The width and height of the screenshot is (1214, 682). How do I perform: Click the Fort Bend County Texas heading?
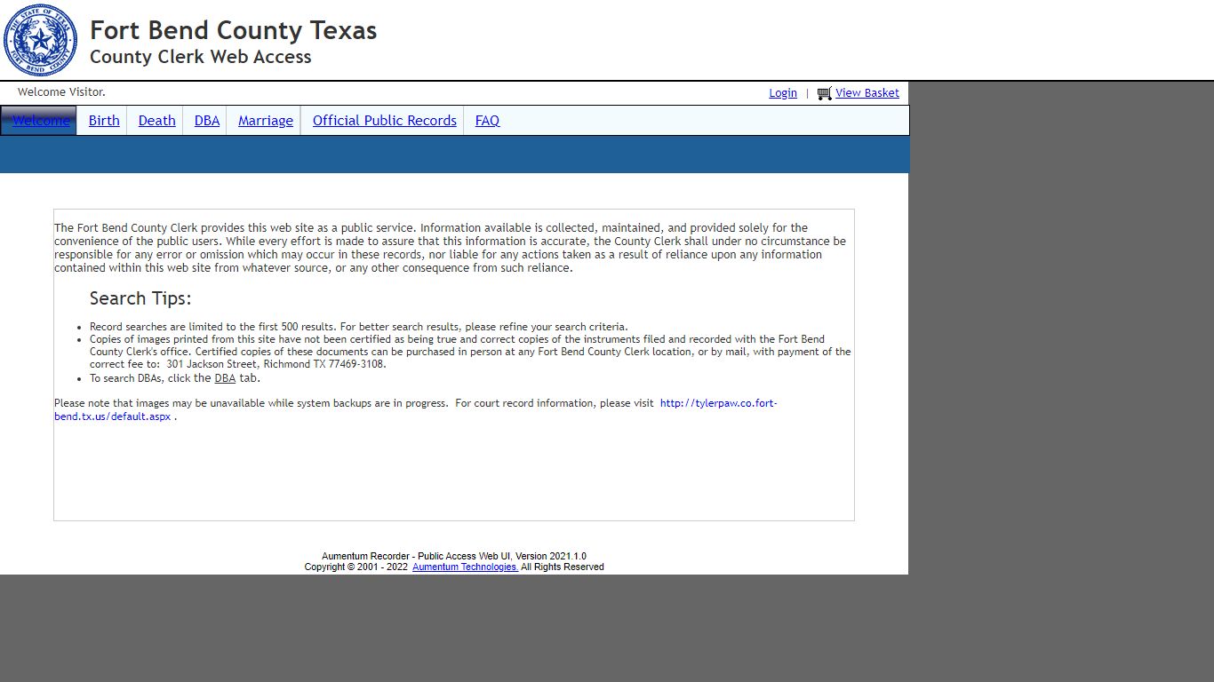coord(234,30)
